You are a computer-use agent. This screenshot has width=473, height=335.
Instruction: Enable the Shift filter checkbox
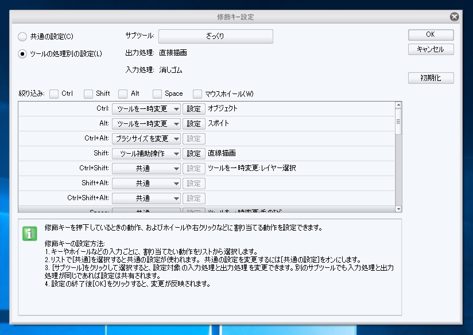pyautogui.click(x=88, y=94)
